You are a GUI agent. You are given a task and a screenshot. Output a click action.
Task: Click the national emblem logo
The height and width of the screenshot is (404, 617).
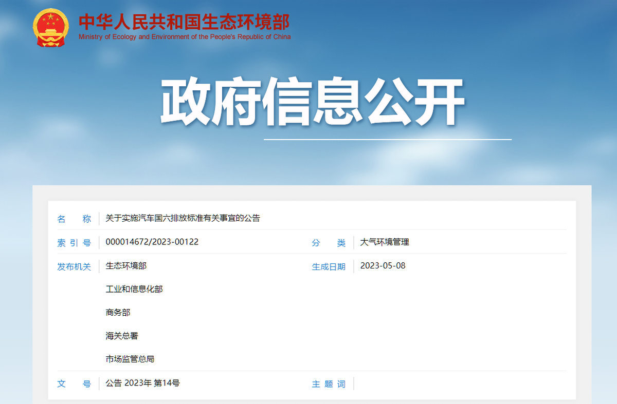tap(50, 27)
